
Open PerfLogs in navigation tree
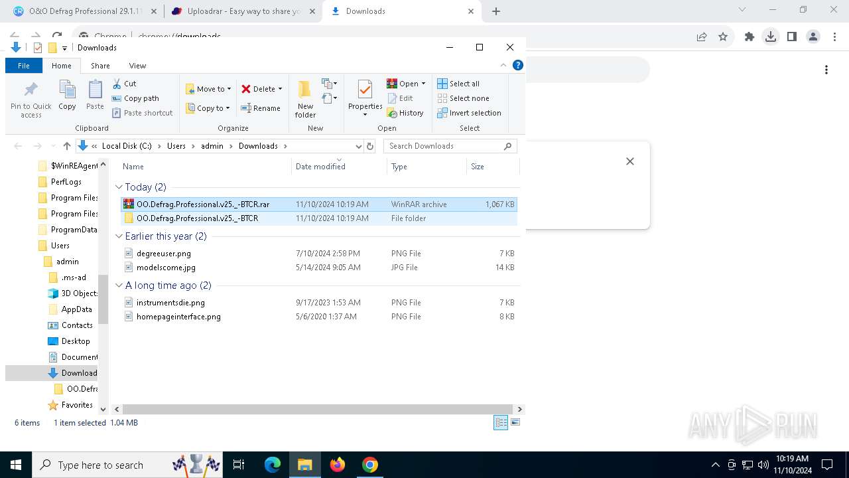tap(66, 182)
